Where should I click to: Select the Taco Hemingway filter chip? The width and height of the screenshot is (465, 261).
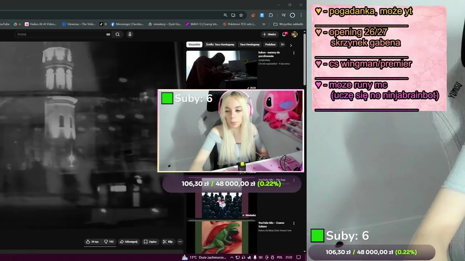click(250, 45)
